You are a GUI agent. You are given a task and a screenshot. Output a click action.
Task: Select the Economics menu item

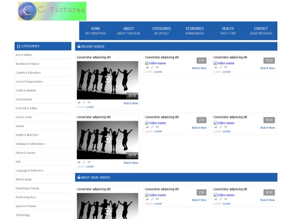(x=195, y=31)
